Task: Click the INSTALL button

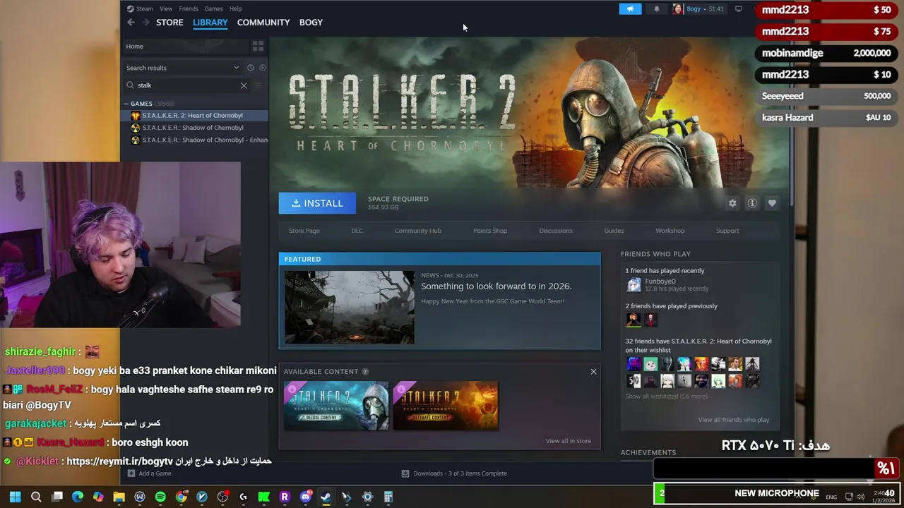Action: 317,203
